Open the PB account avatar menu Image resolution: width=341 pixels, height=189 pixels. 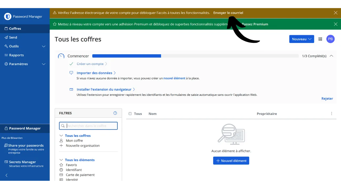click(x=330, y=39)
